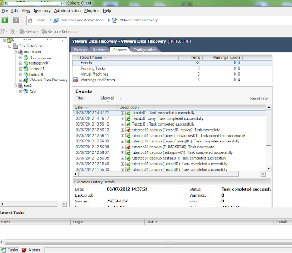Collapse the Execution History Details panel
This screenshot has width=292, height=253.
(268, 182)
